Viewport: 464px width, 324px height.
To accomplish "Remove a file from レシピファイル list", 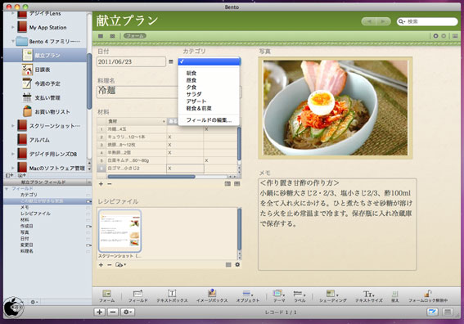I will 110,264.
